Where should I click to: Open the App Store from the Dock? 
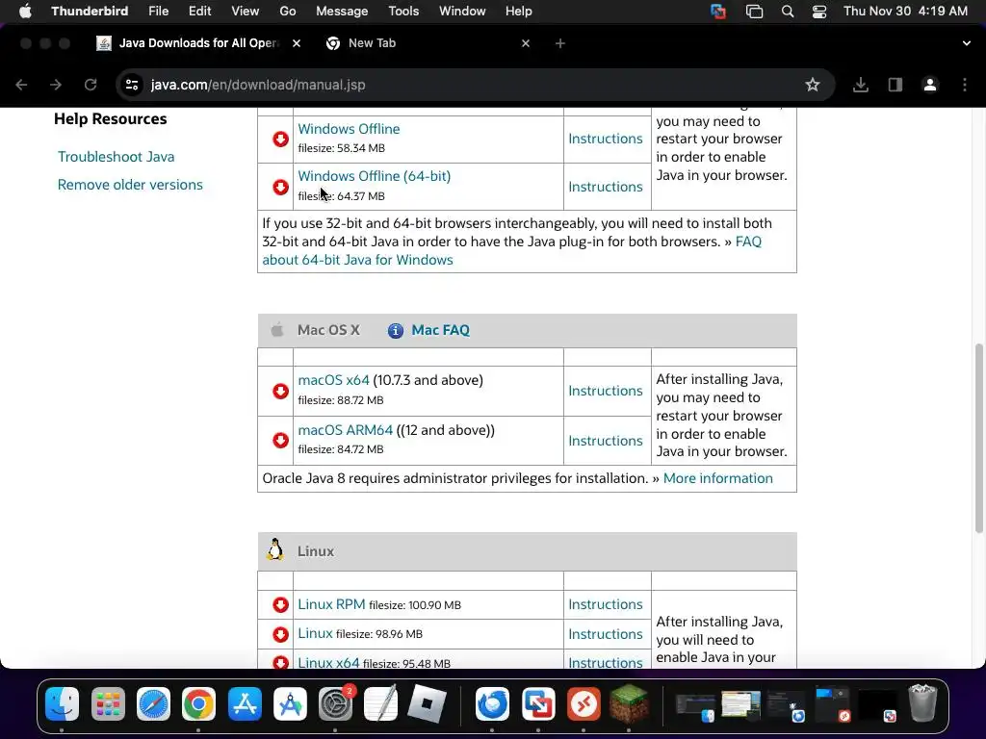click(x=245, y=703)
